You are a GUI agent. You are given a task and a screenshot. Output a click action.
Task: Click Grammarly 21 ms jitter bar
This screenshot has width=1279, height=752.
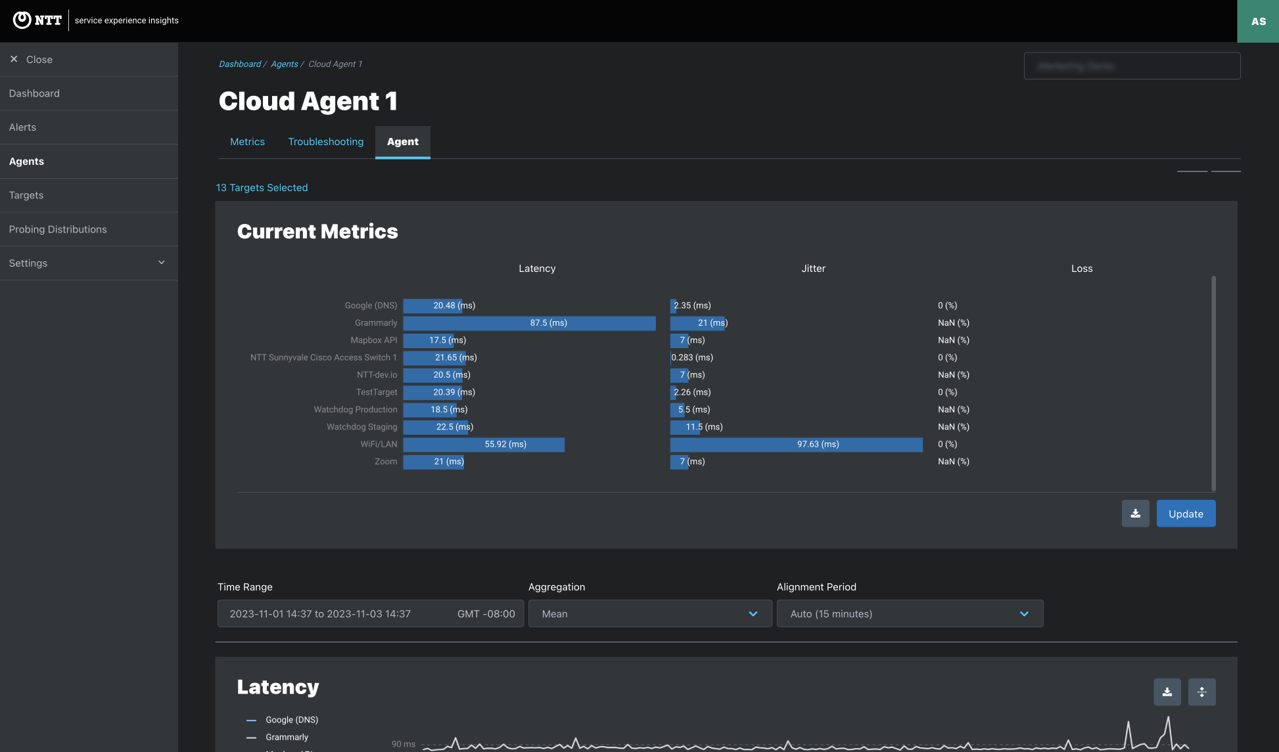(698, 323)
